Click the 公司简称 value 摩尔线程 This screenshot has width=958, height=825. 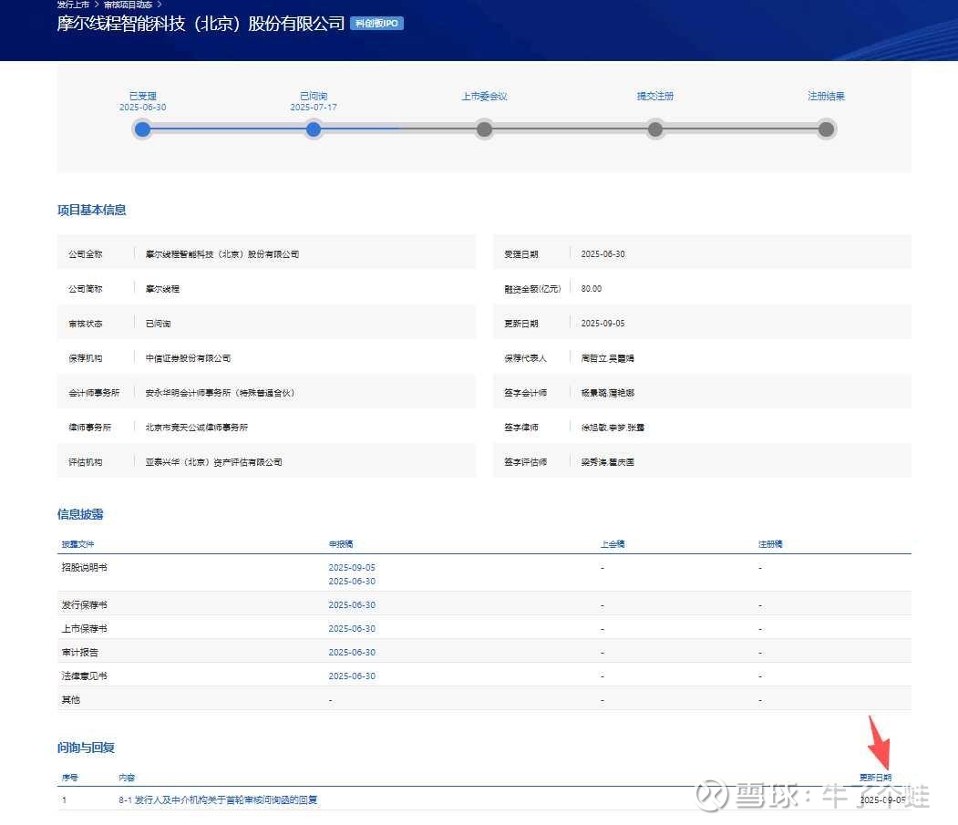coord(162,288)
